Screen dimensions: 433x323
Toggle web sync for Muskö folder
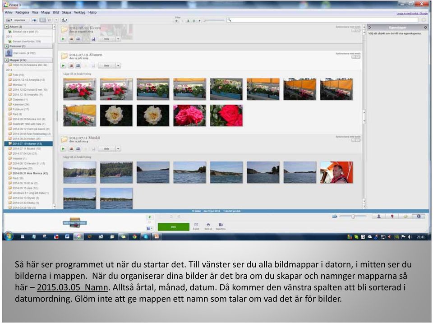(x=356, y=140)
